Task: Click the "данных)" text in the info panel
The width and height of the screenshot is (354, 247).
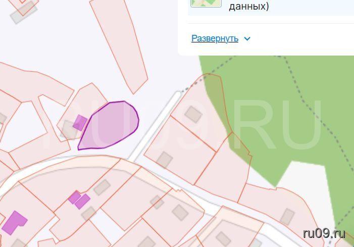Action: (x=249, y=7)
